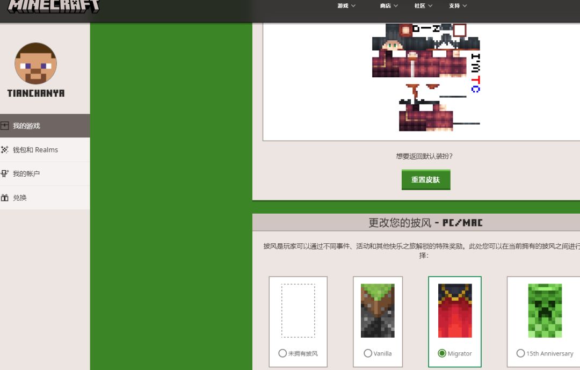Viewport: 580px width, 370px height.
Task: Click the Steve profile avatar
Action: (35, 63)
